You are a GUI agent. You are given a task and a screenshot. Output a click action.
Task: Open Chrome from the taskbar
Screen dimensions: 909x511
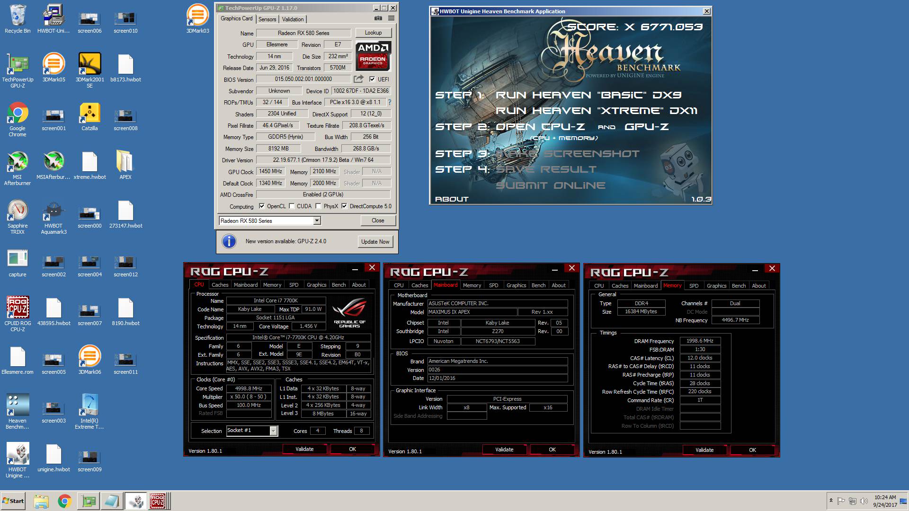(x=64, y=501)
